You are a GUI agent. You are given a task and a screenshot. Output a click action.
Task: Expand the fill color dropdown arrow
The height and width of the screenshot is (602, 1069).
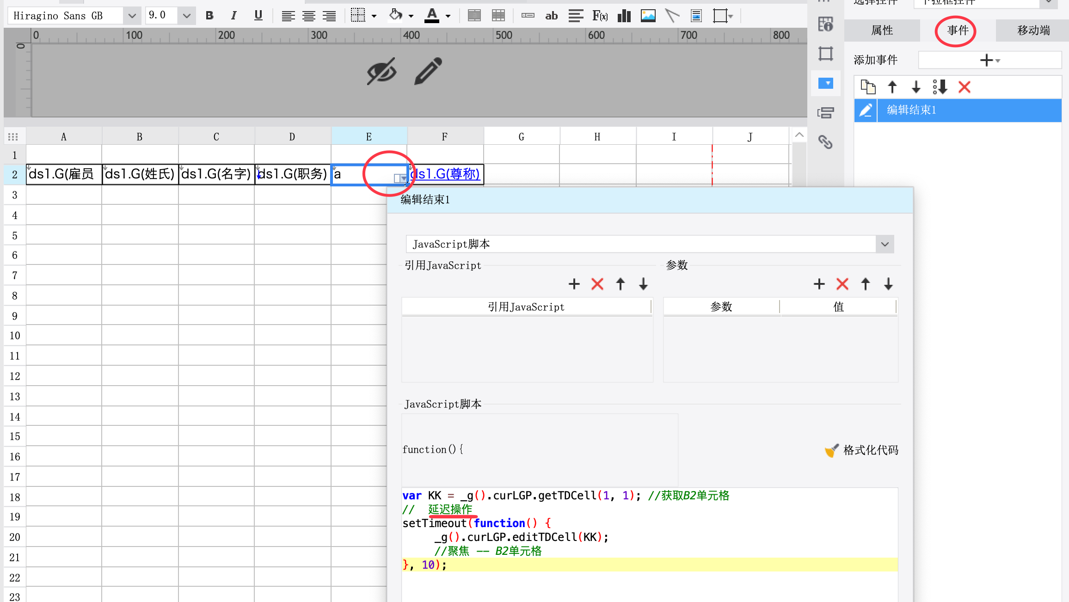pyautogui.click(x=411, y=16)
